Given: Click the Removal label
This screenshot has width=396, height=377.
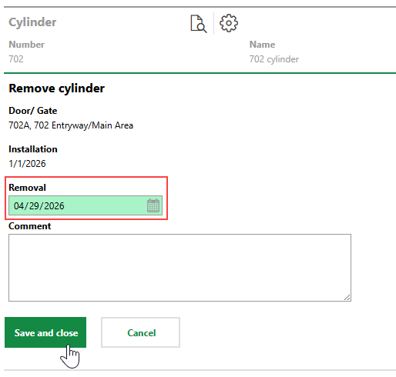Looking at the screenshot, I should 27,188.
